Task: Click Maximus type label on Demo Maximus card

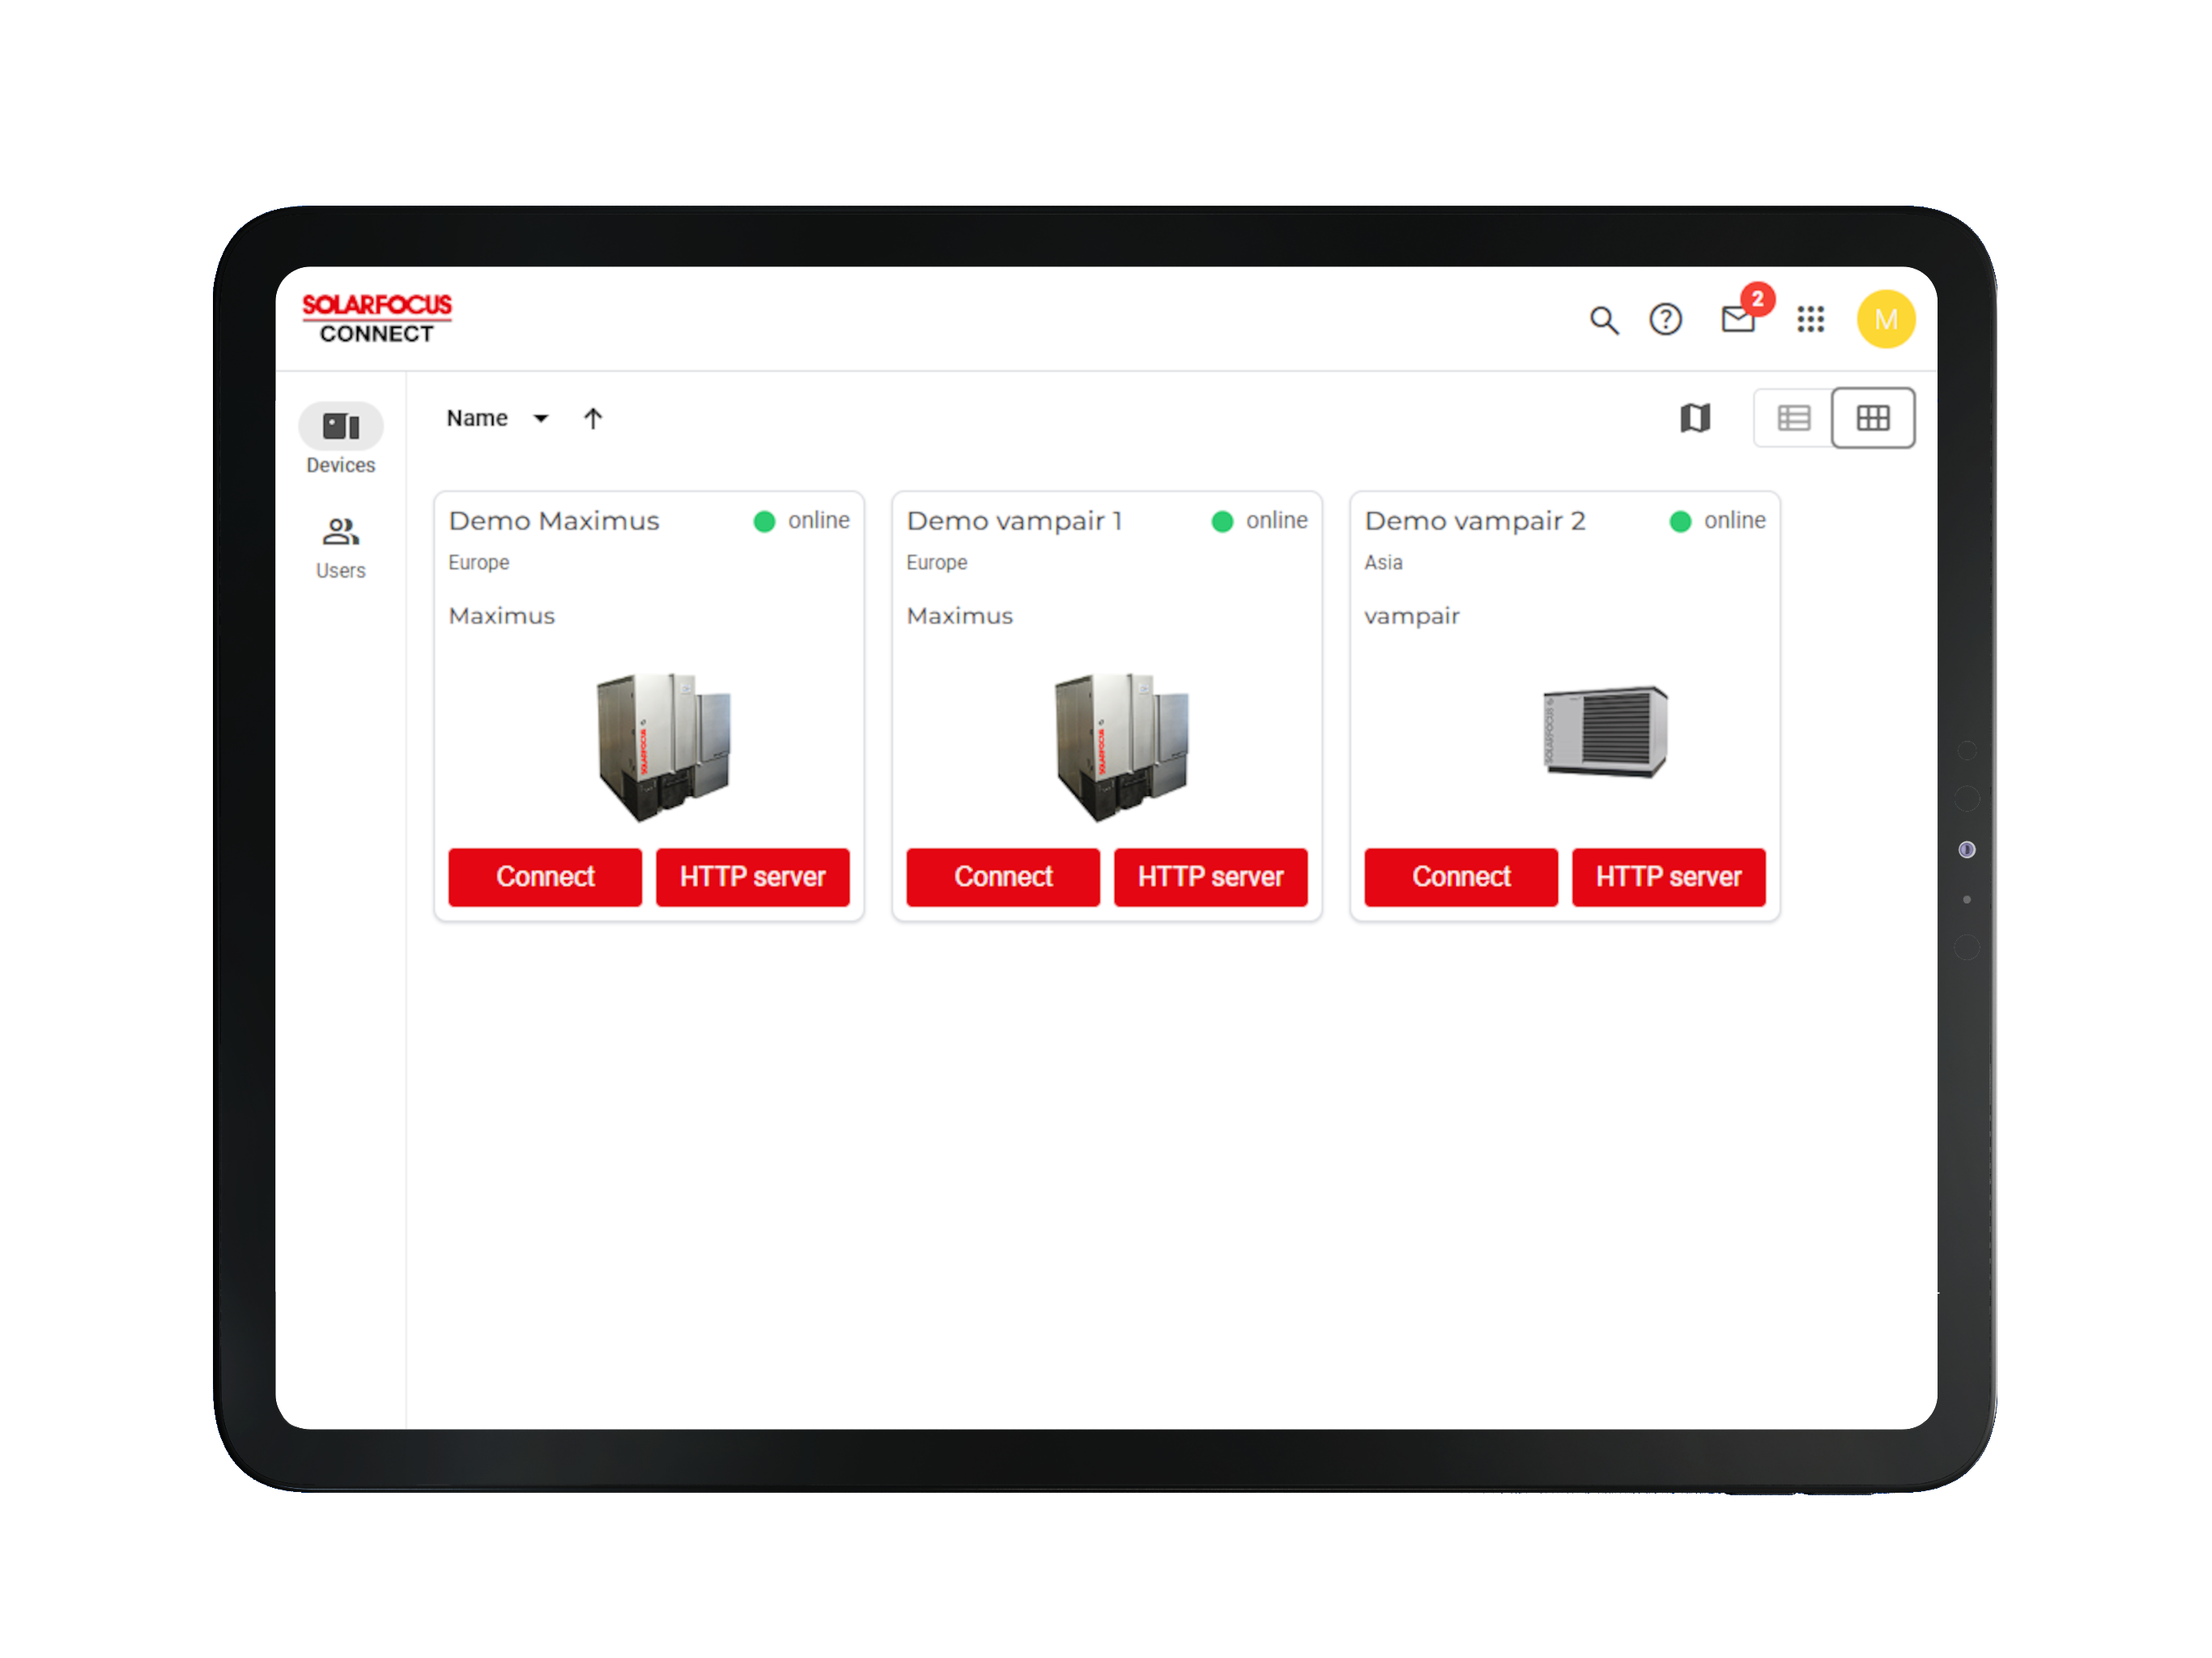Action: [502, 616]
